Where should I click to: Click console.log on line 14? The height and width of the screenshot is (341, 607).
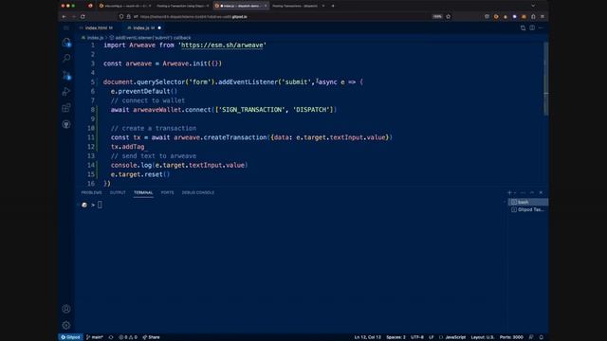[x=131, y=165]
